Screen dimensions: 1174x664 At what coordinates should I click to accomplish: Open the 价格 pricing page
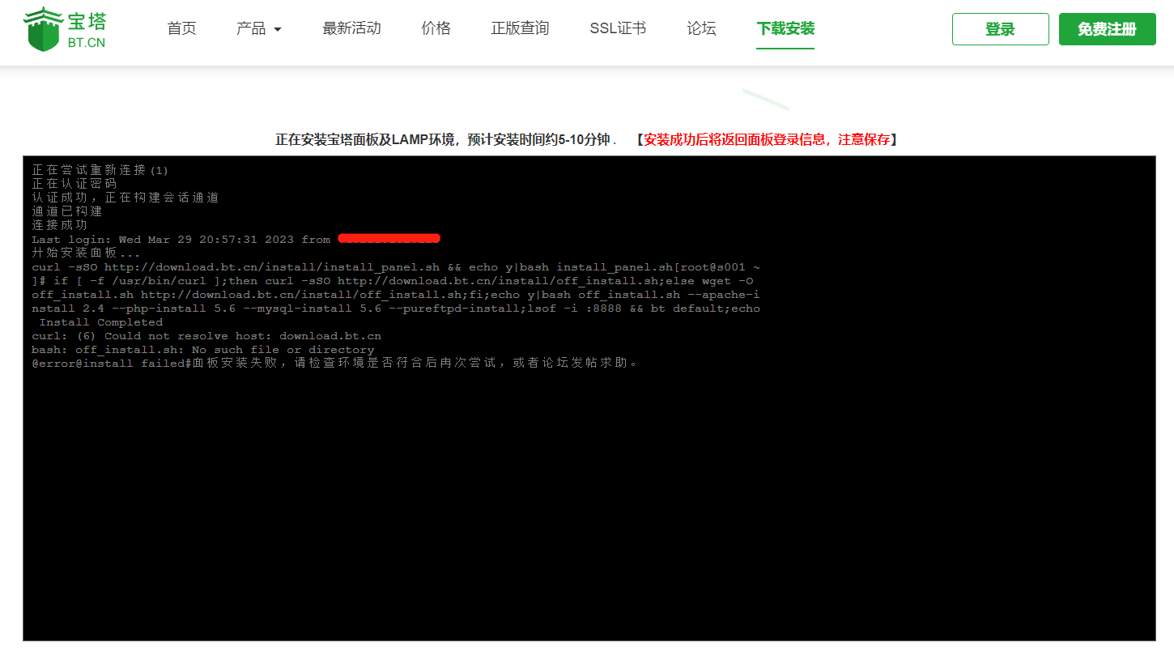pos(436,29)
